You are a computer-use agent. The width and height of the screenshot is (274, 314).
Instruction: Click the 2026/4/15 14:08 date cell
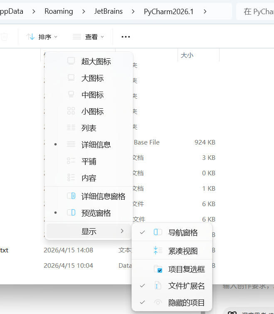[69, 250]
